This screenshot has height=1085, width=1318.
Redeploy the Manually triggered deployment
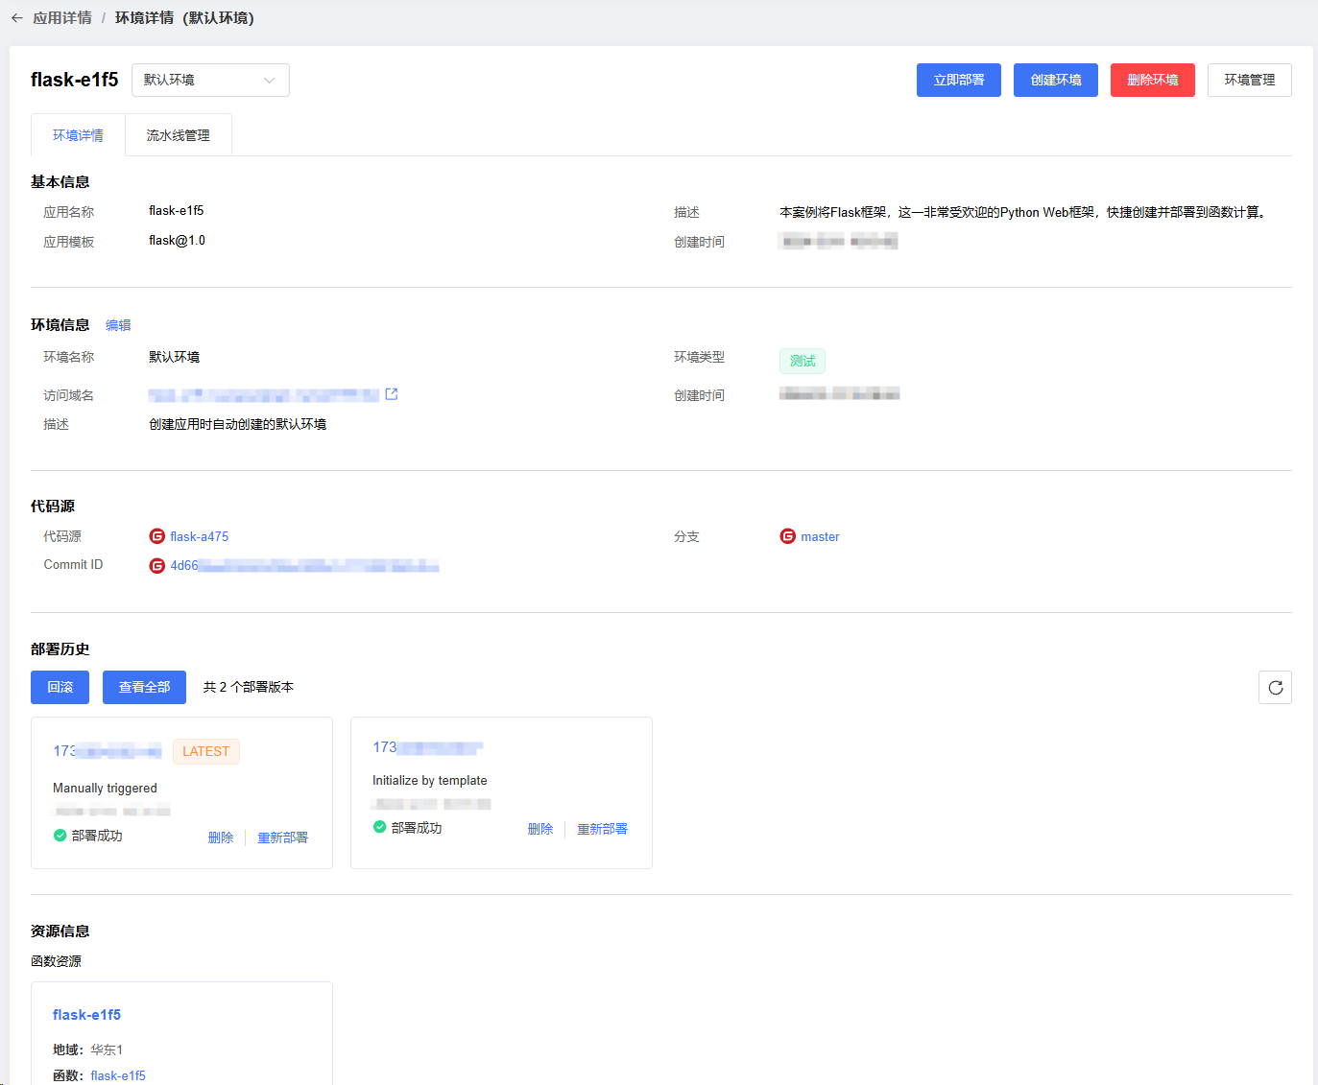pos(283,837)
